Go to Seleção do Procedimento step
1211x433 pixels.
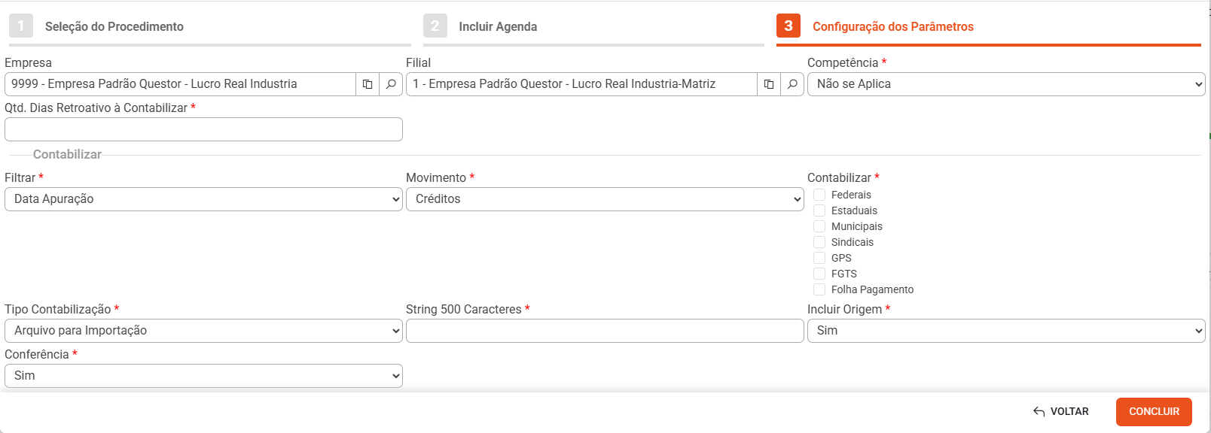tap(114, 26)
